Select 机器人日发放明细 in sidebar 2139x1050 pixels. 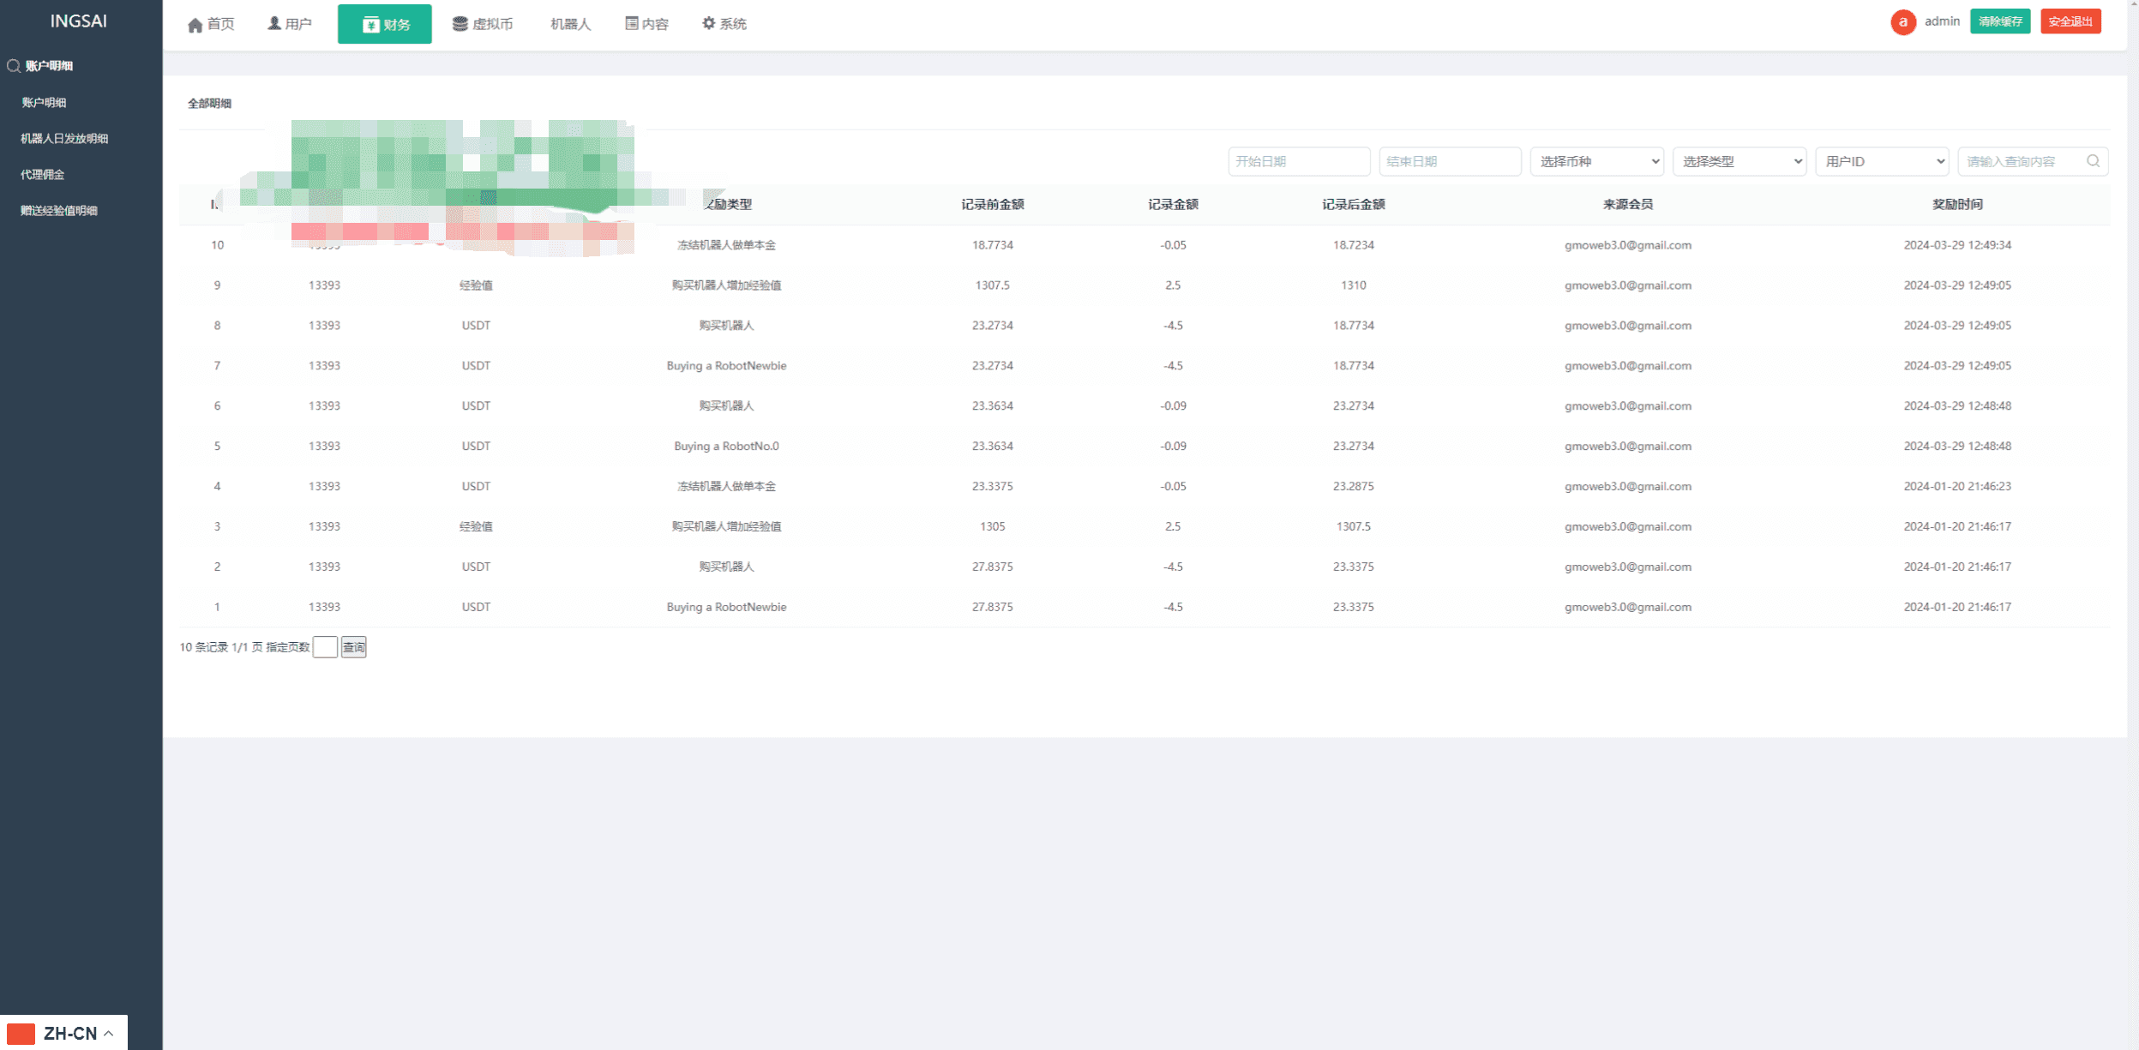tap(64, 138)
